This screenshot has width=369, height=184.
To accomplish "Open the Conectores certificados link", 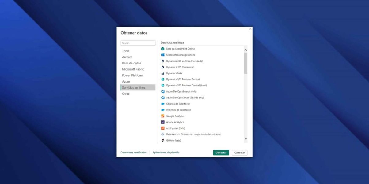I will click(134, 153).
